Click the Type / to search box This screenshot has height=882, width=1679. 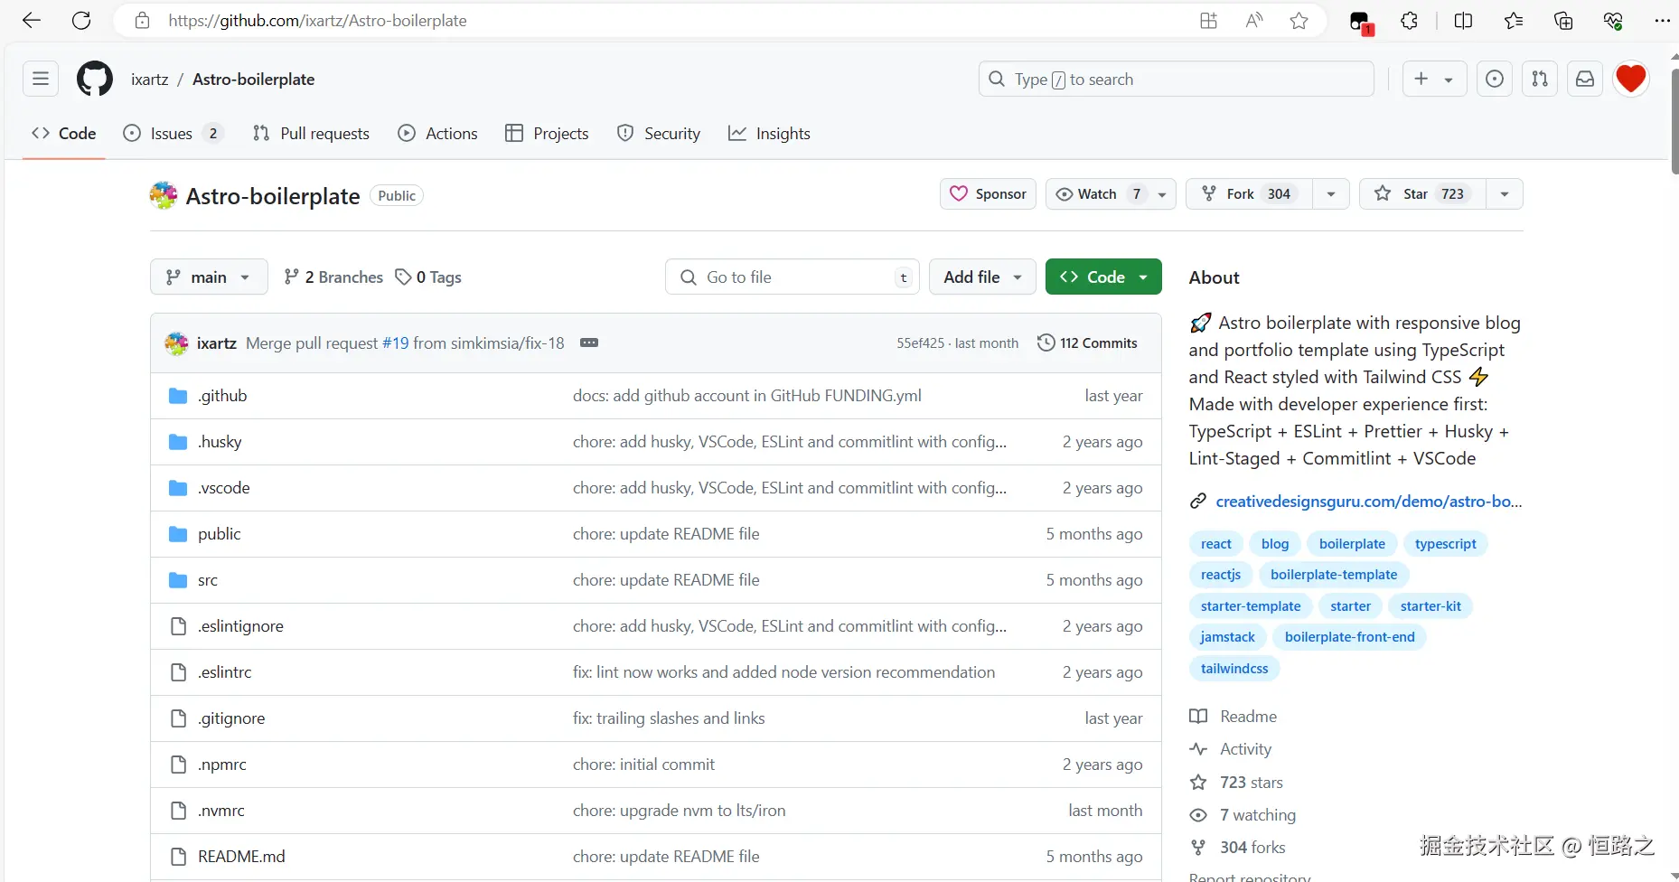pos(1177,80)
